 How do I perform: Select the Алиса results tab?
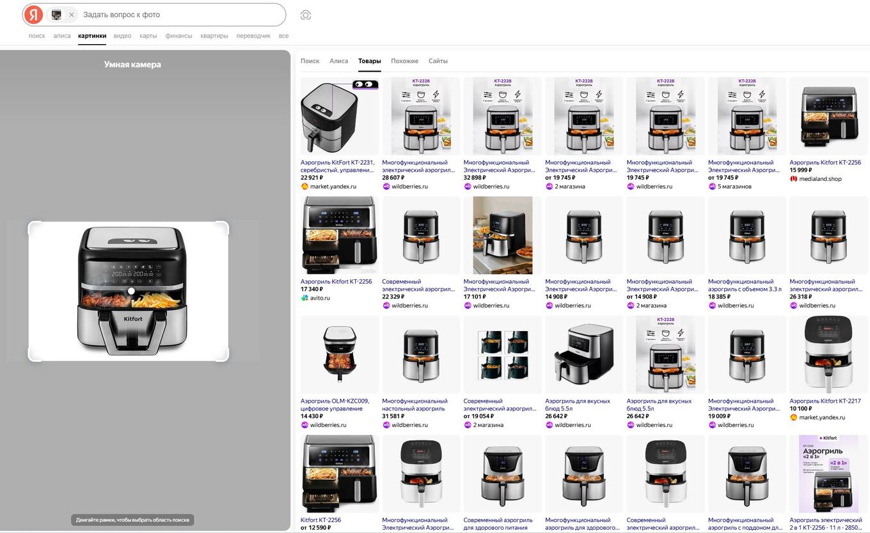[338, 61]
